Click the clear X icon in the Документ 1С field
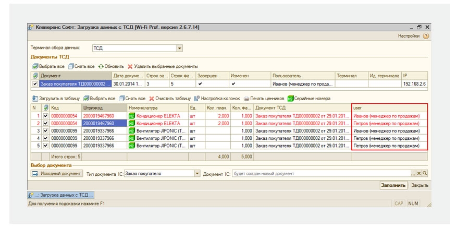Viewport: 469px width, 228px height. (x=419, y=173)
